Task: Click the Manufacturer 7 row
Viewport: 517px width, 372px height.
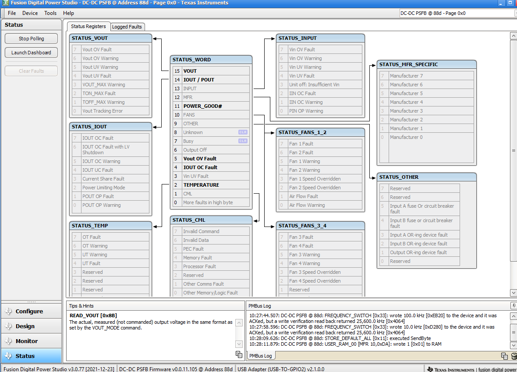Action: tap(427, 76)
